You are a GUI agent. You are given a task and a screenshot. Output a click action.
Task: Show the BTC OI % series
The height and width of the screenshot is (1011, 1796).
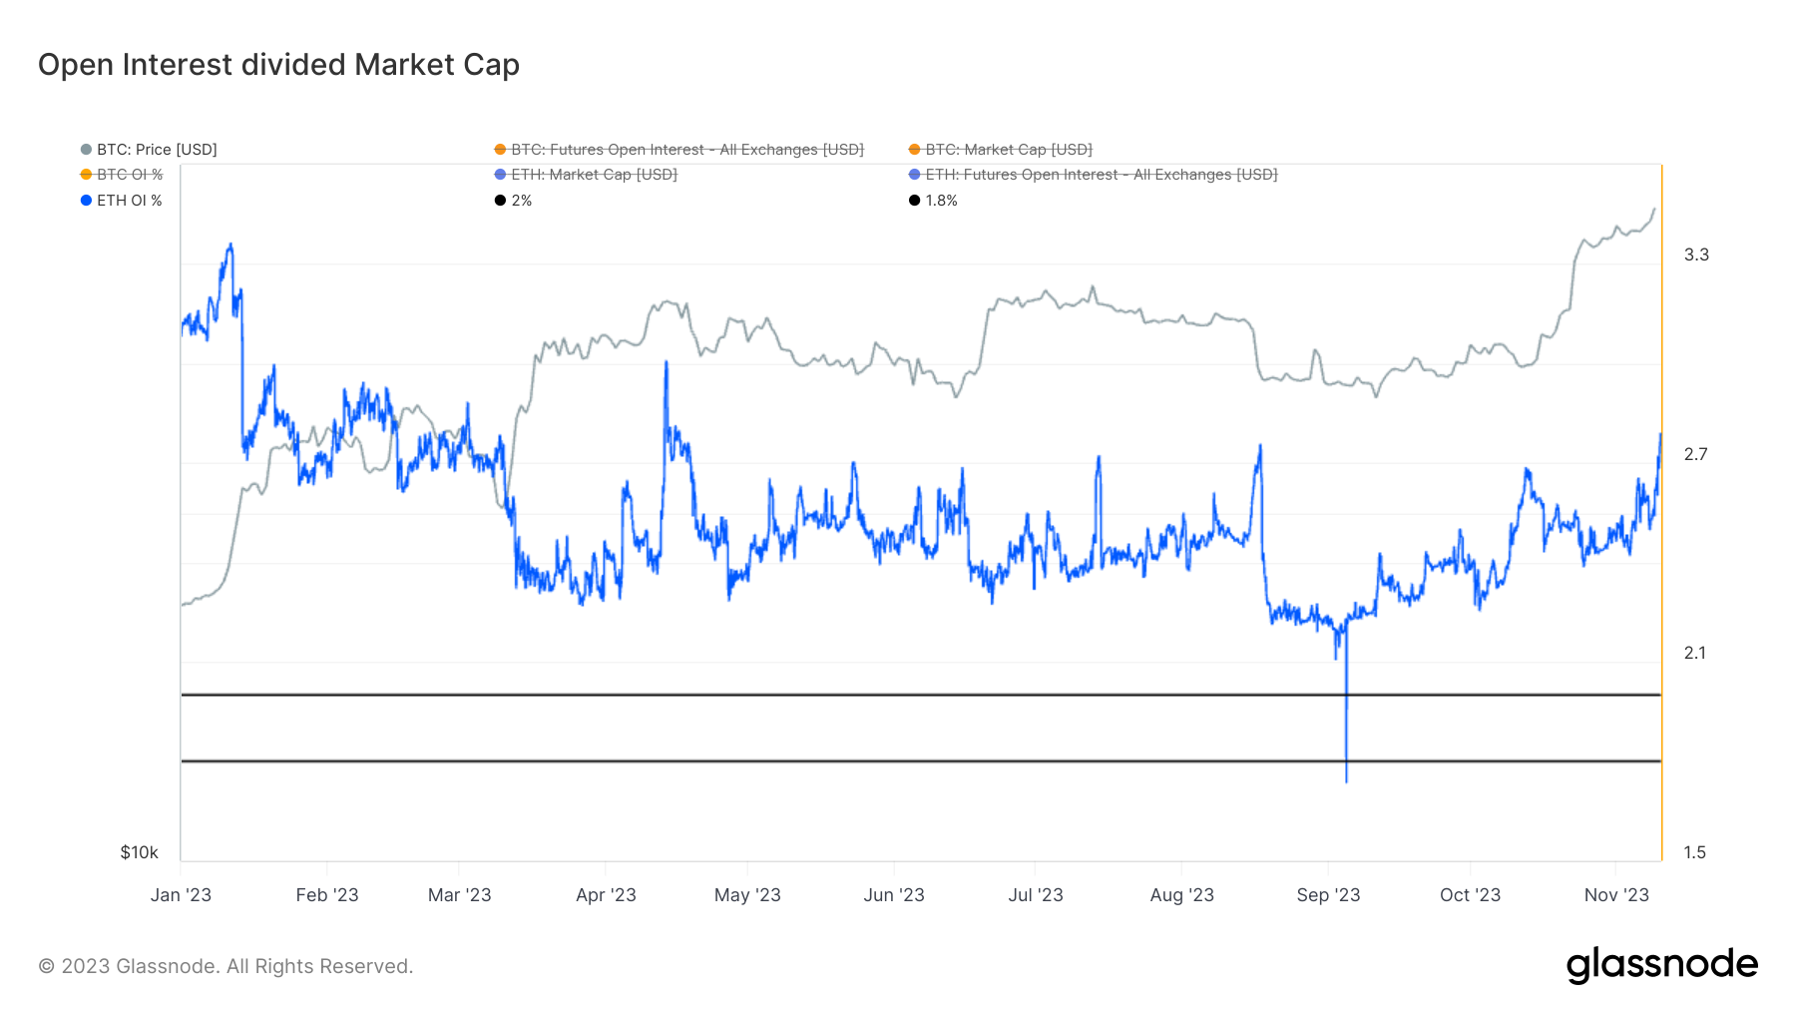[129, 175]
